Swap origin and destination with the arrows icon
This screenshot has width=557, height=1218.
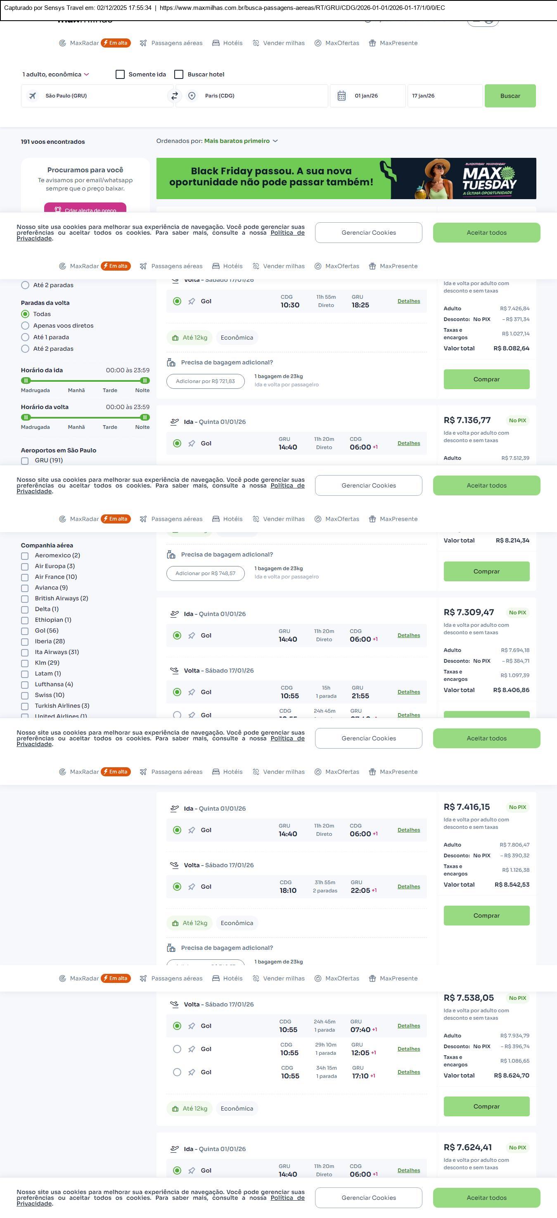(174, 96)
